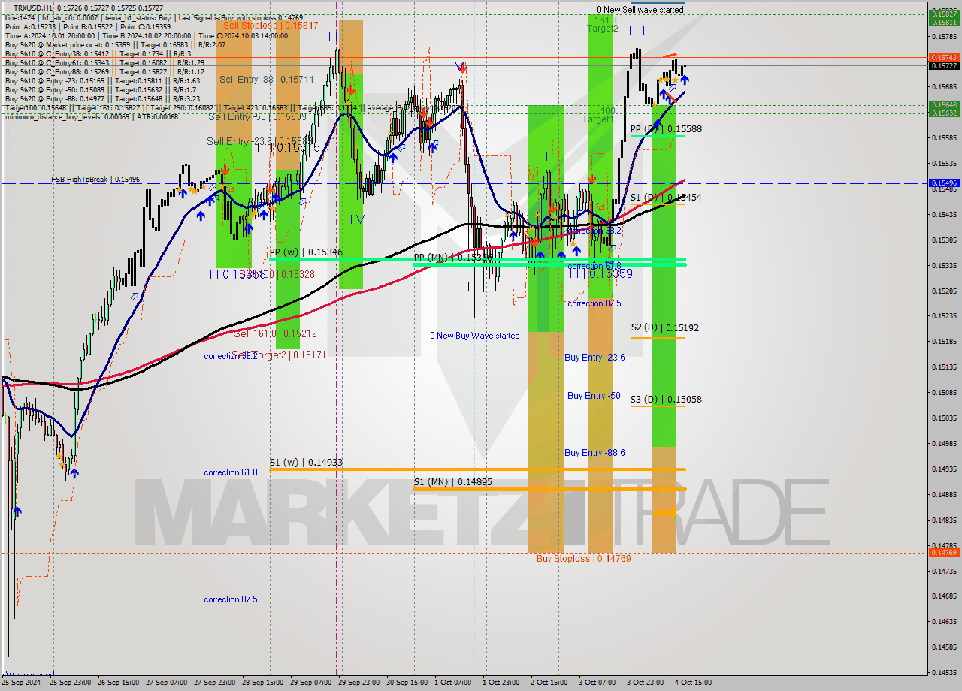Click the TRXUSD,H1 symbol title text
The image size is (962, 691).
click(32, 8)
